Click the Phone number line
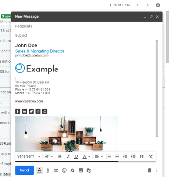 (33, 89)
